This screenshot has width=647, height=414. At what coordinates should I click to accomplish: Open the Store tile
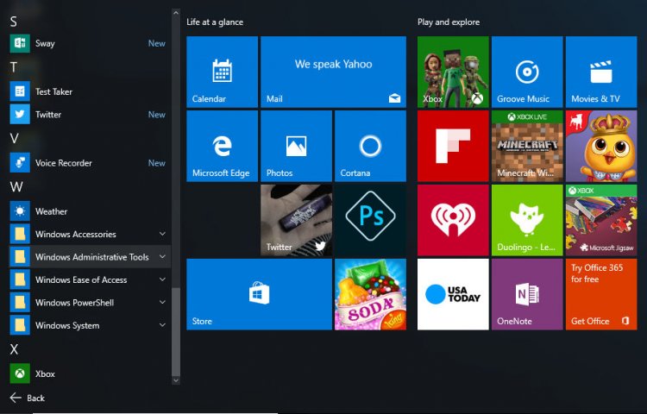[259, 294]
